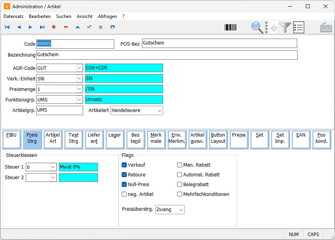Viewport: 335px width, 240px height.
Task: Enable the Belegrabatt checkbox
Action: (x=180, y=185)
